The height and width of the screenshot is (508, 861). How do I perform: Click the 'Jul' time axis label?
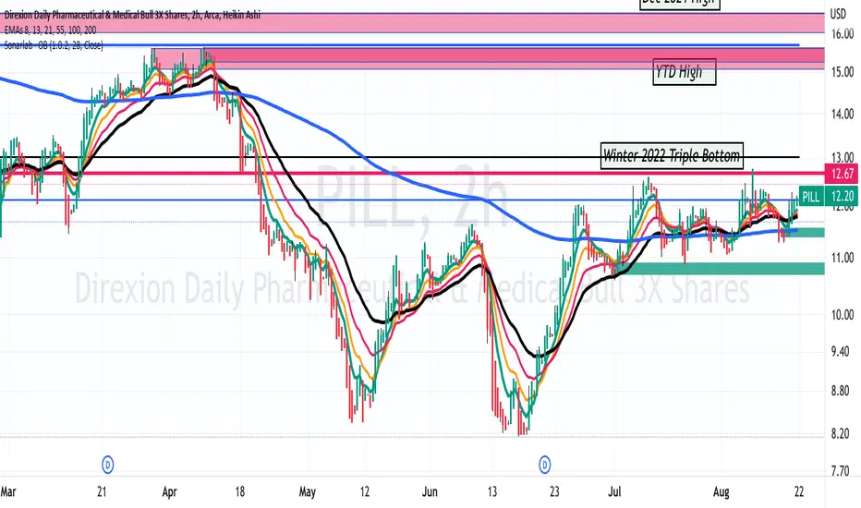click(614, 491)
